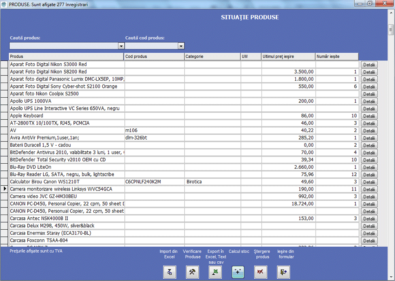Click product name Apollo UPS Line Interactive VC Series 650VA
Image resolution: width=395 pixels, height=281 pixels.
click(x=65, y=108)
